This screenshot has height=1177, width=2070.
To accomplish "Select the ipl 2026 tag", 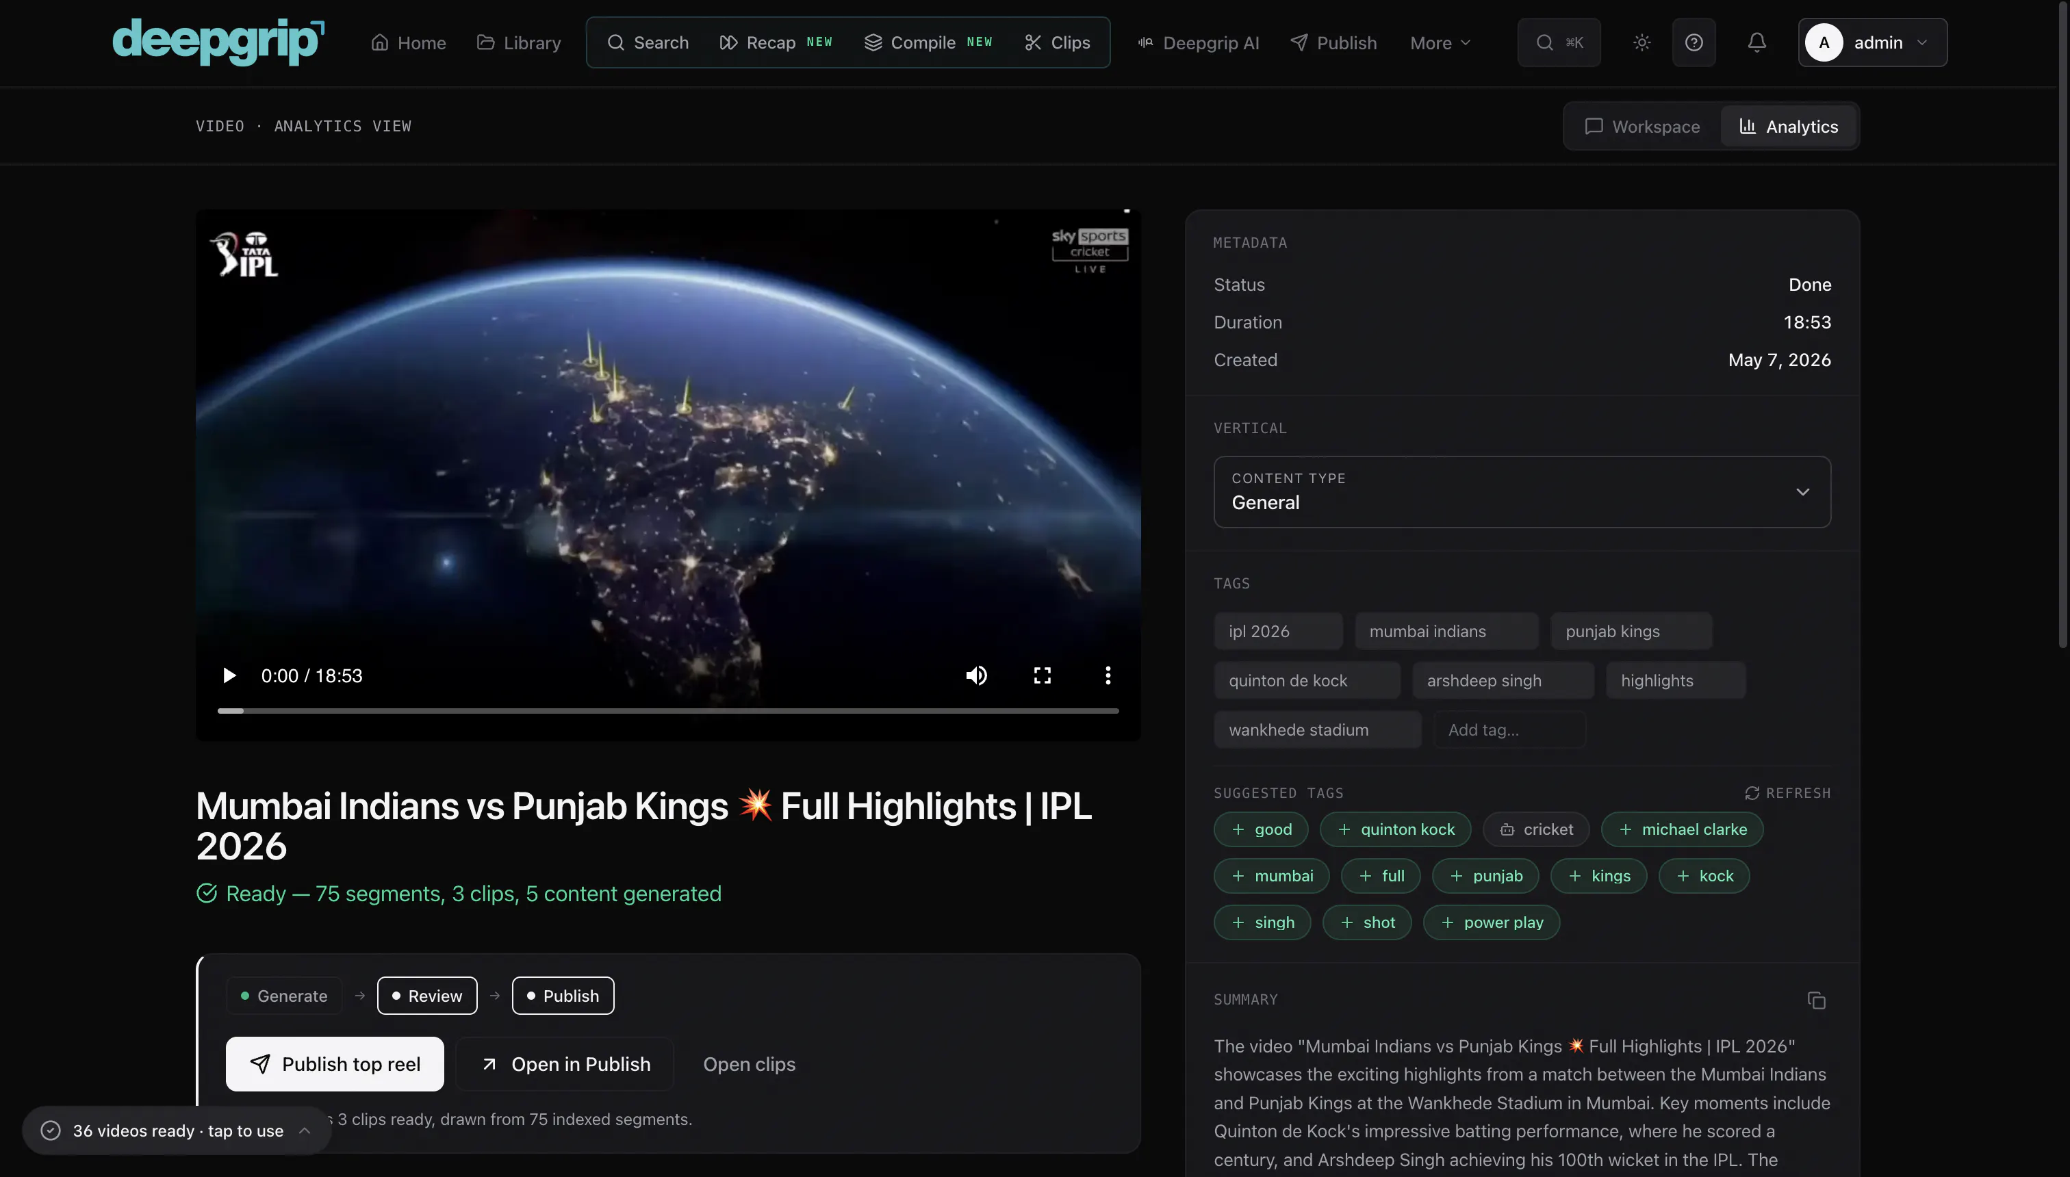I will pyautogui.click(x=1277, y=630).
